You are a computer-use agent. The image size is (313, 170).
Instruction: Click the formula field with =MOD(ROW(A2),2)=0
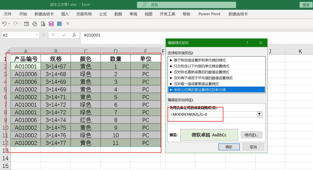pyautogui.click(x=213, y=114)
